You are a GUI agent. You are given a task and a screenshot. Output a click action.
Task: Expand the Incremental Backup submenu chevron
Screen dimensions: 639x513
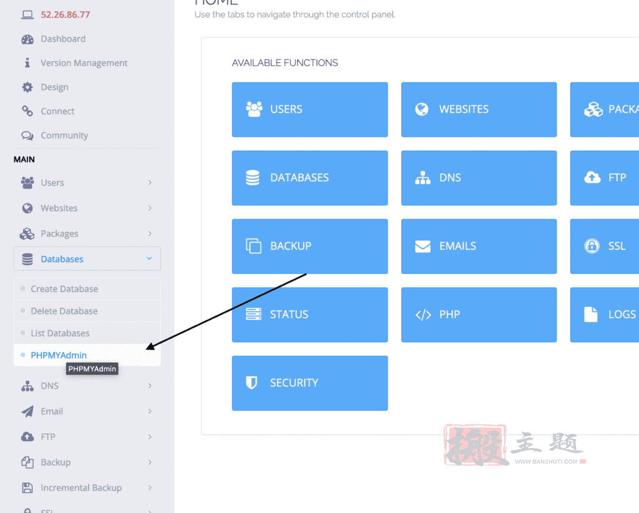(150, 488)
